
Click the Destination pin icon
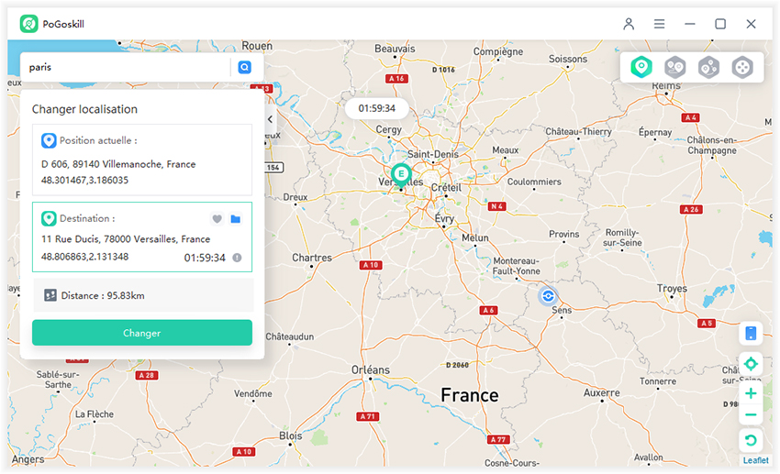(x=49, y=218)
